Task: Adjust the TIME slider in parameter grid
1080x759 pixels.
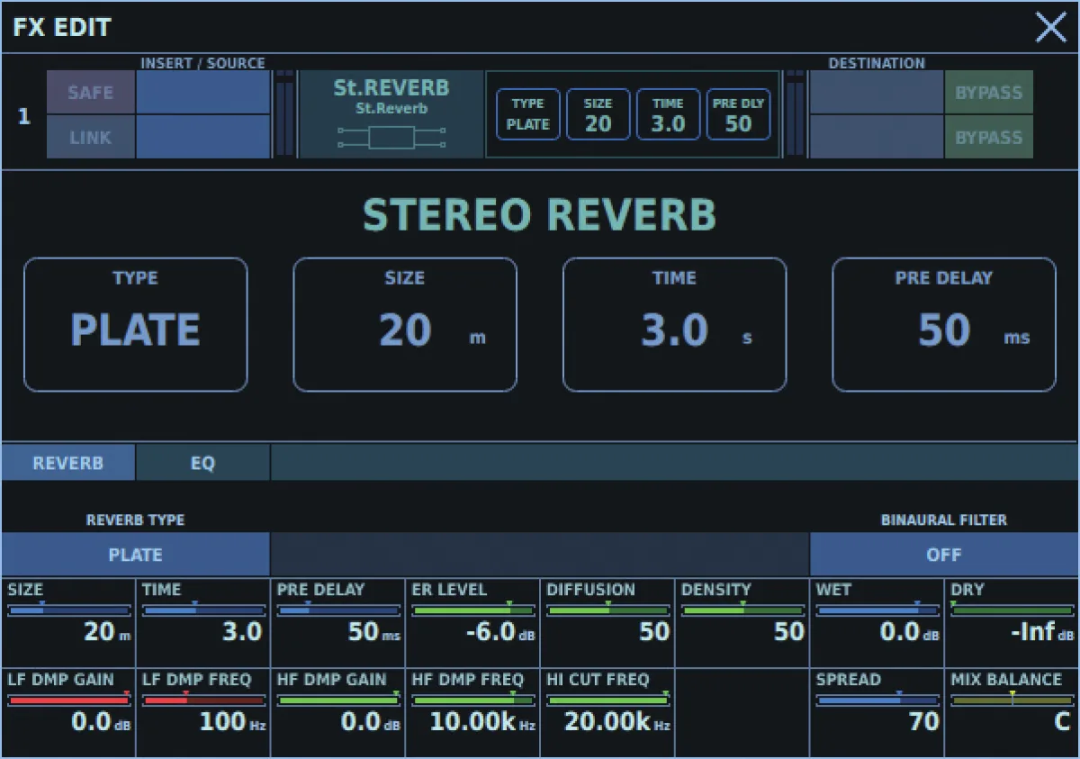Action: point(204,610)
